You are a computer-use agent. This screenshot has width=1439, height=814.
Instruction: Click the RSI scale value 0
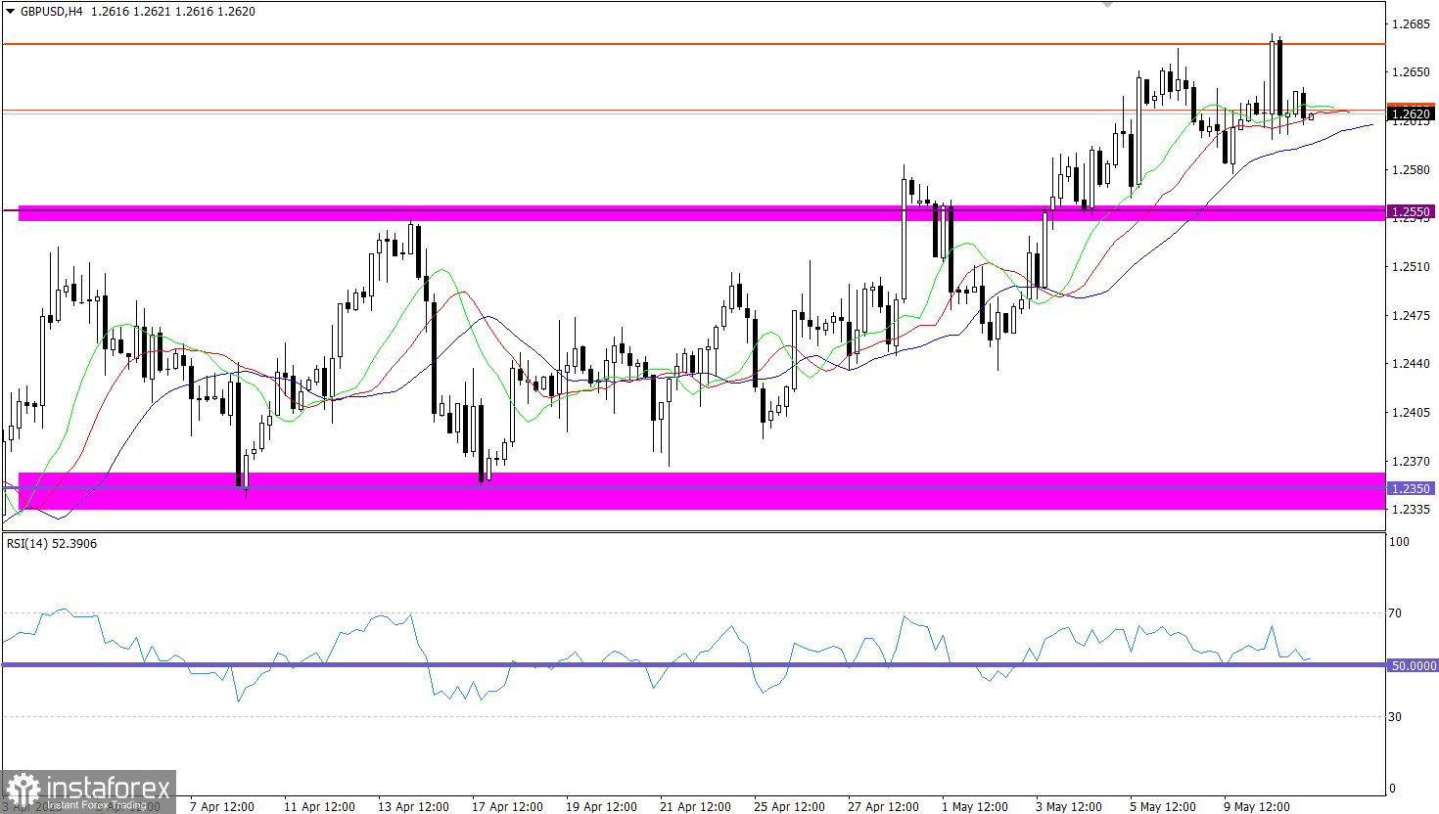coord(1394,789)
